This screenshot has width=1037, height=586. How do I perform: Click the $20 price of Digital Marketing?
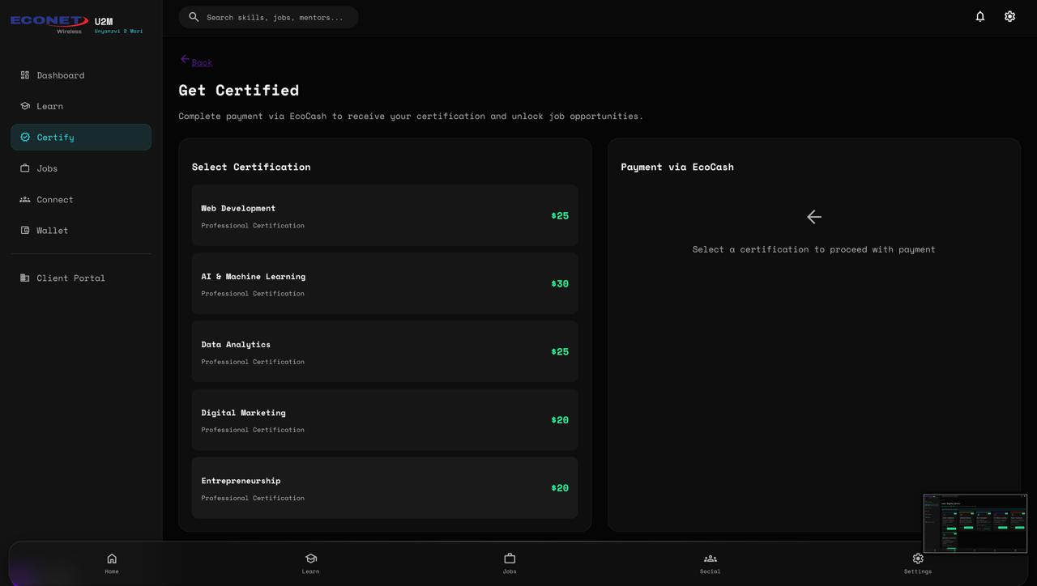coord(560,419)
